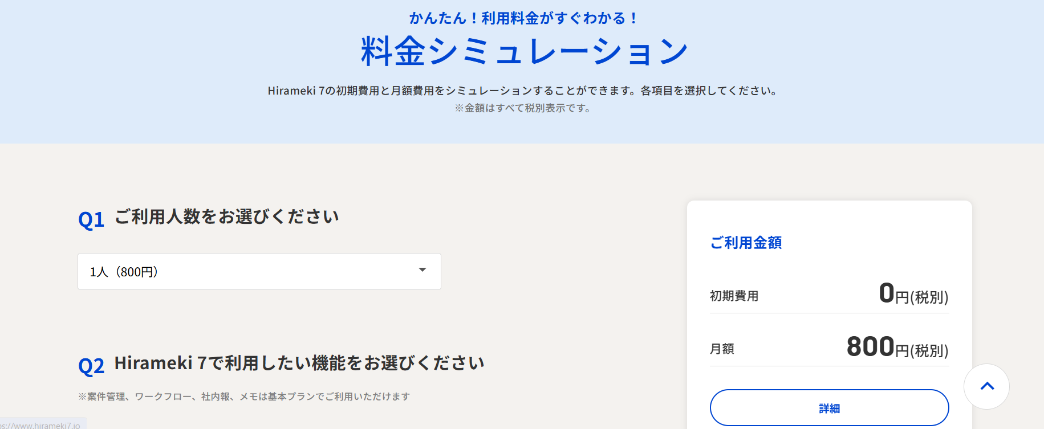Click the Q1 blue label icon
Viewport: 1044px width, 429px height.
(x=92, y=218)
